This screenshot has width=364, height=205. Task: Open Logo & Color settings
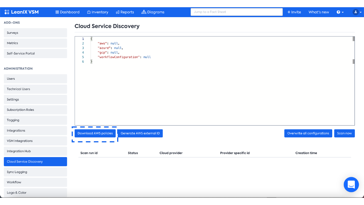point(35,193)
